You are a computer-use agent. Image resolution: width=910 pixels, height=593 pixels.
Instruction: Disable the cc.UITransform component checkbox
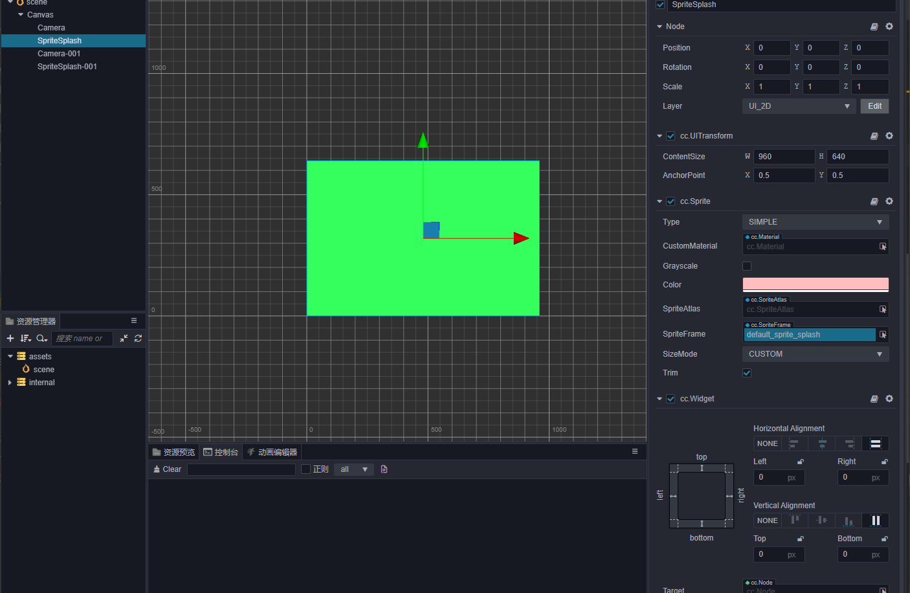[x=671, y=136]
